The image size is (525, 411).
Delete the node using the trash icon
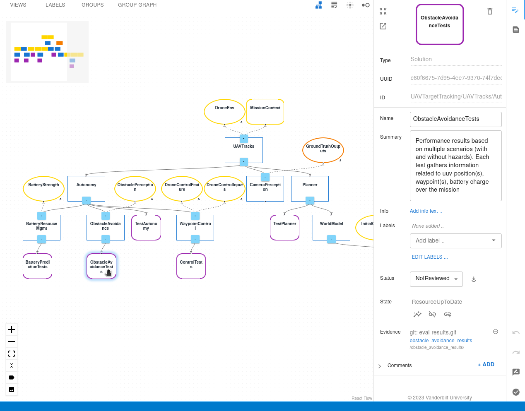[x=490, y=12]
